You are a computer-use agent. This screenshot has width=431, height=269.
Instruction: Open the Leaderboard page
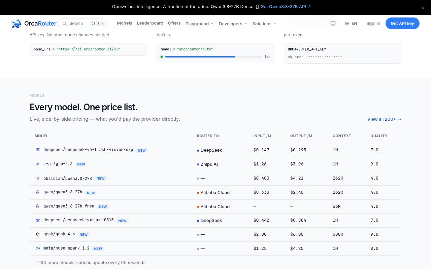[x=150, y=23]
